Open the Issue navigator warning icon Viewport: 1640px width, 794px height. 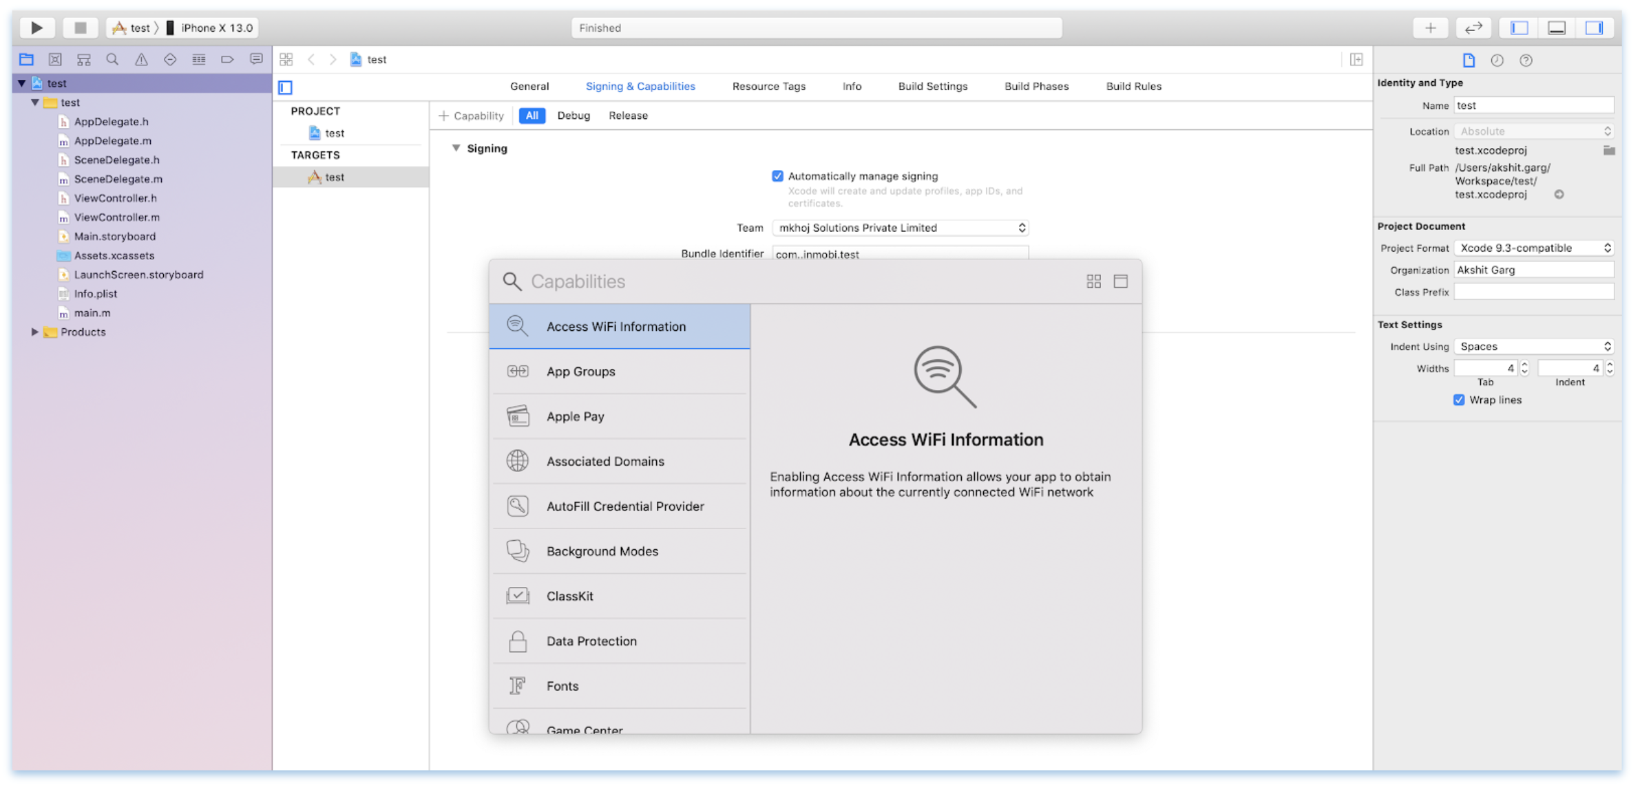point(141,60)
